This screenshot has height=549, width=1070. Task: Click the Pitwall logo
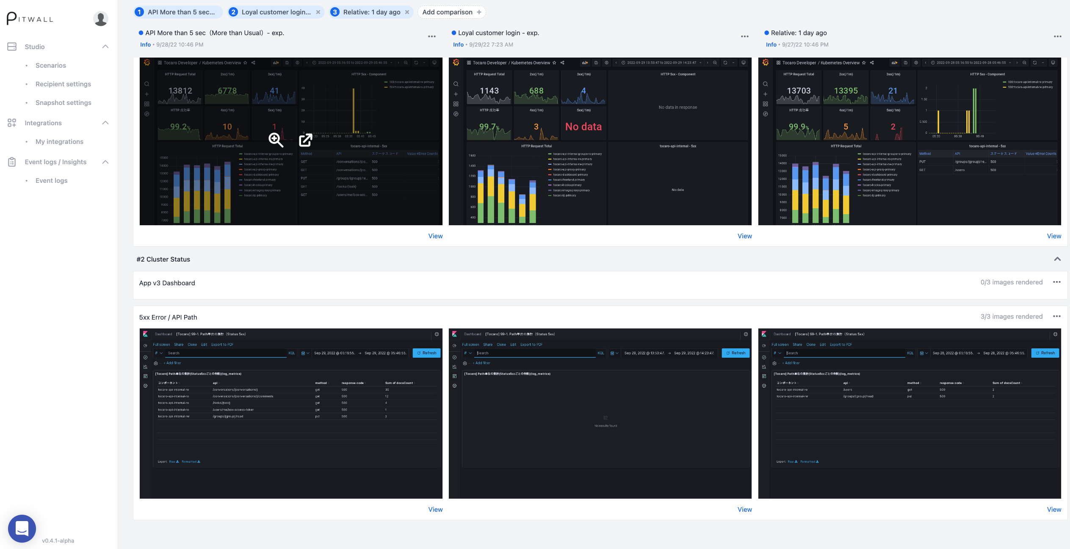30,19
